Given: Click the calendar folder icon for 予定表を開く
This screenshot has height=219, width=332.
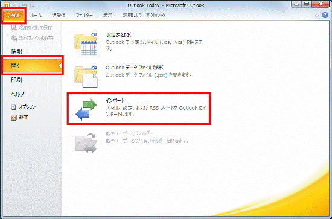Looking at the screenshot, I should click(86, 43).
